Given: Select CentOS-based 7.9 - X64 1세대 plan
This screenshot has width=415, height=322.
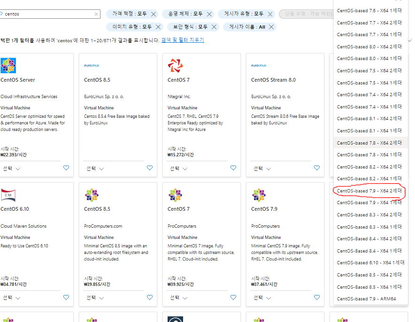Looking at the screenshot, I should pos(370,203).
